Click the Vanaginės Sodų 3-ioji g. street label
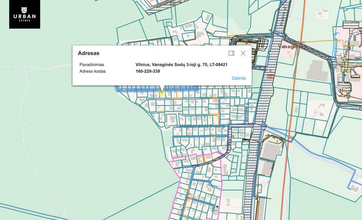 pyautogui.click(x=200, y=127)
